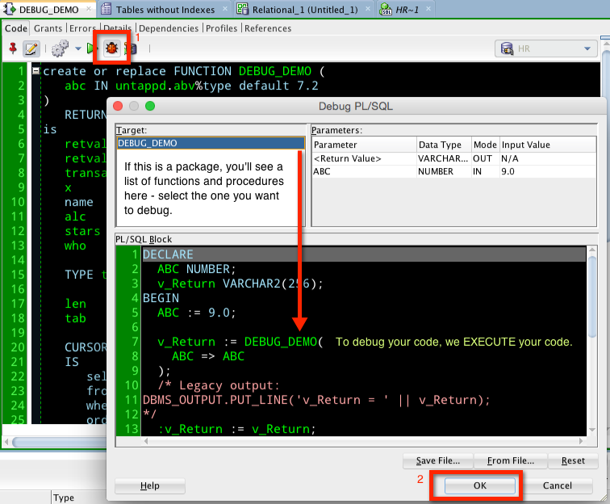Click the Type column header at the bottom

[x=64, y=498]
